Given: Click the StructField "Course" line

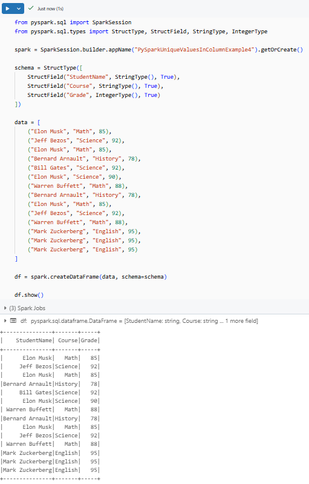Looking at the screenshot, I should click(95, 86).
